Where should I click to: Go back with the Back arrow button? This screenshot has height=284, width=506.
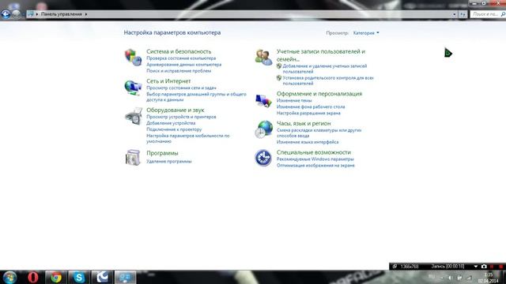point(6,14)
